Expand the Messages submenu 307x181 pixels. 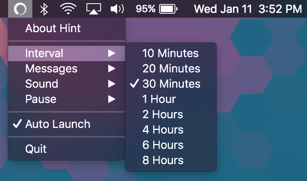(67, 68)
